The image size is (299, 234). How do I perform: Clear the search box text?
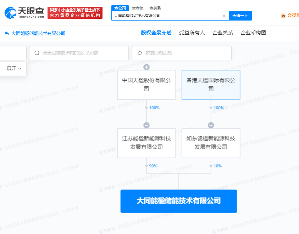pos(224,16)
